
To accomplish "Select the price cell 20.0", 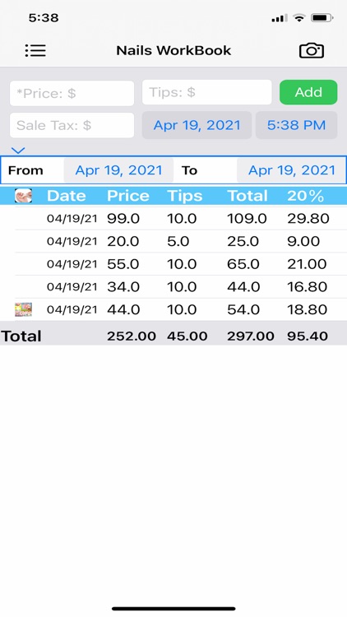I will tap(123, 241).
